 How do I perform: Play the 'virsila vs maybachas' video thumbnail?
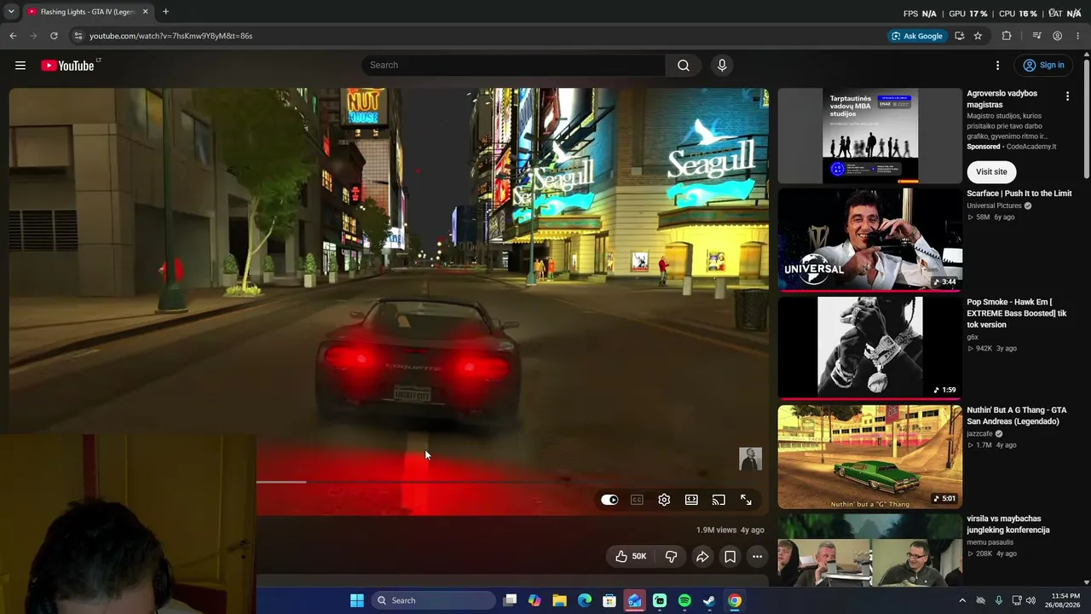(869, 550)
